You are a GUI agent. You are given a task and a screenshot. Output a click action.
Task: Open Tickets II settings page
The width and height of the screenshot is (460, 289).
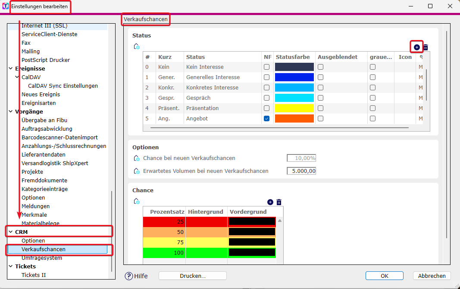click(34, 275)
